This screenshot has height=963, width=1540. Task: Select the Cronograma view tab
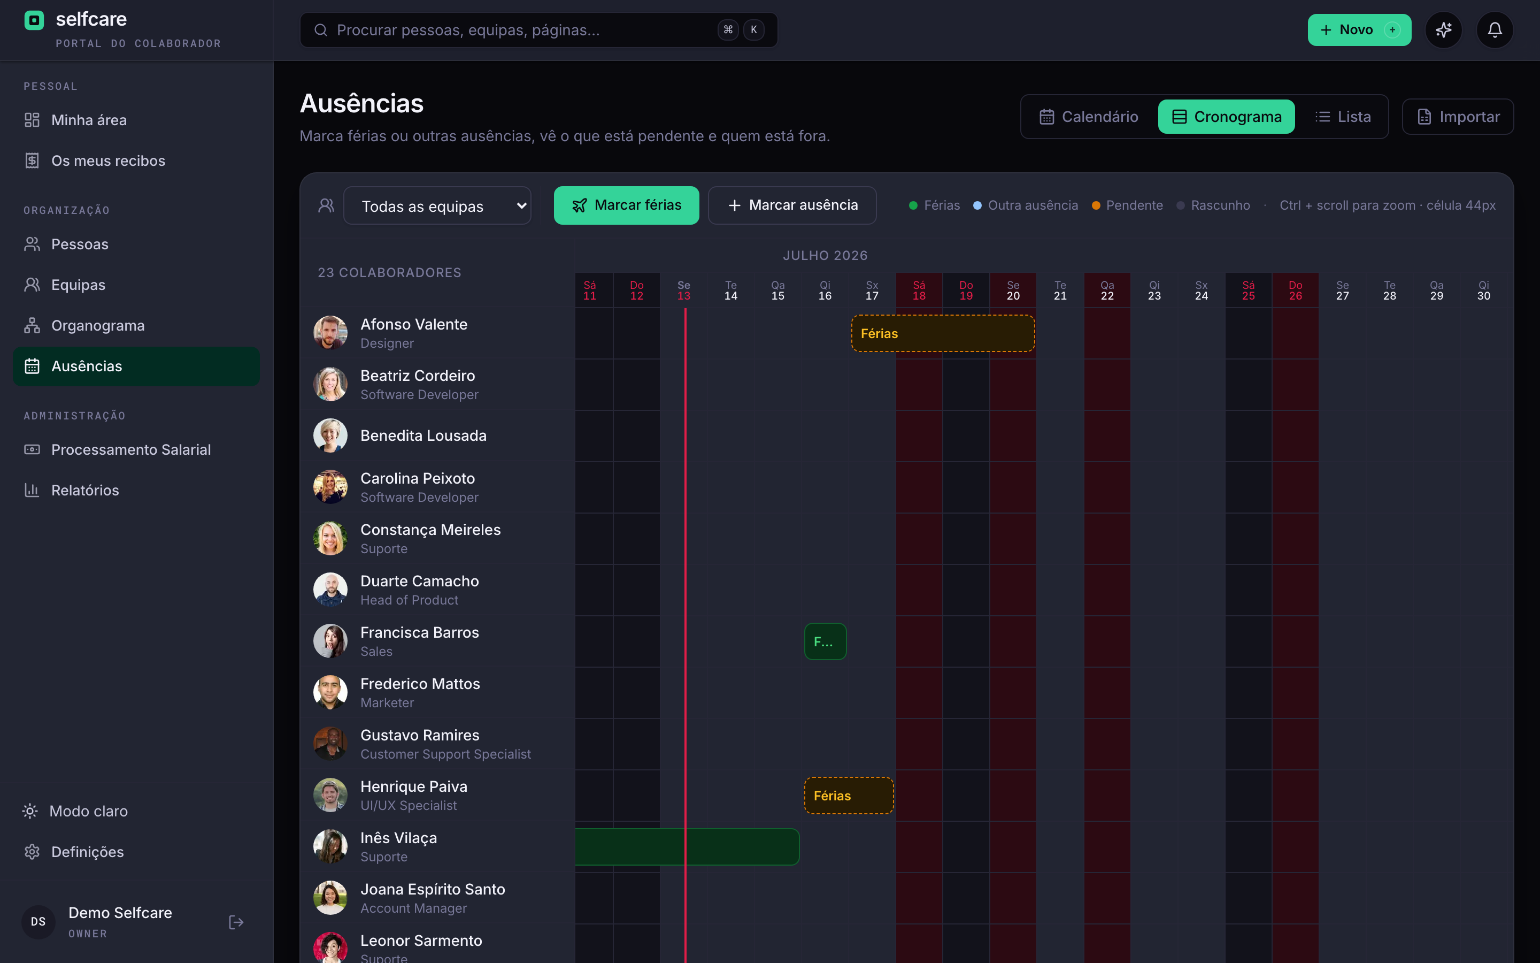(x=1226, y=117)
